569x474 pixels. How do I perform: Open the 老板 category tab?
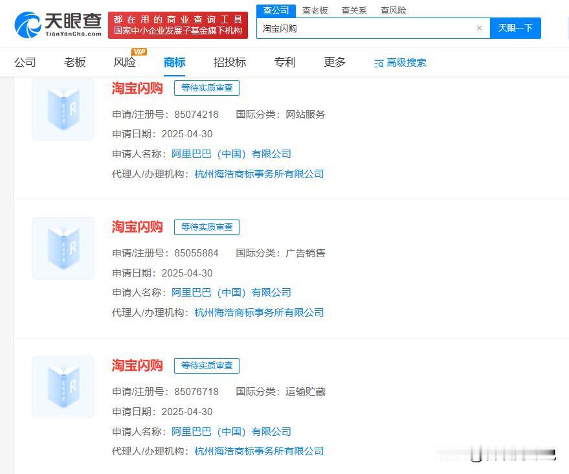click(x=74, y=62)
